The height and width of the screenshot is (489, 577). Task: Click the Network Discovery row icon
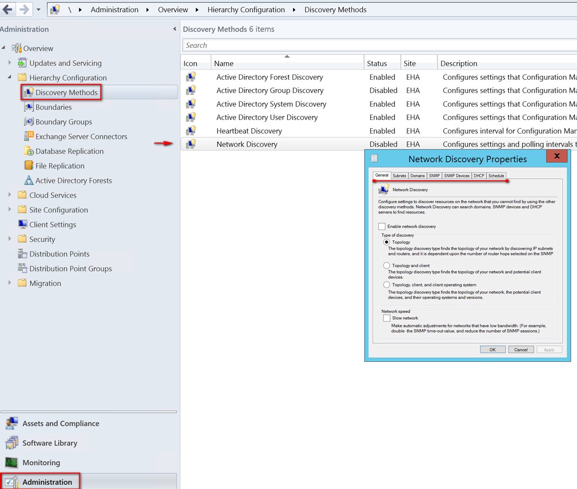(x=190, y=144)
